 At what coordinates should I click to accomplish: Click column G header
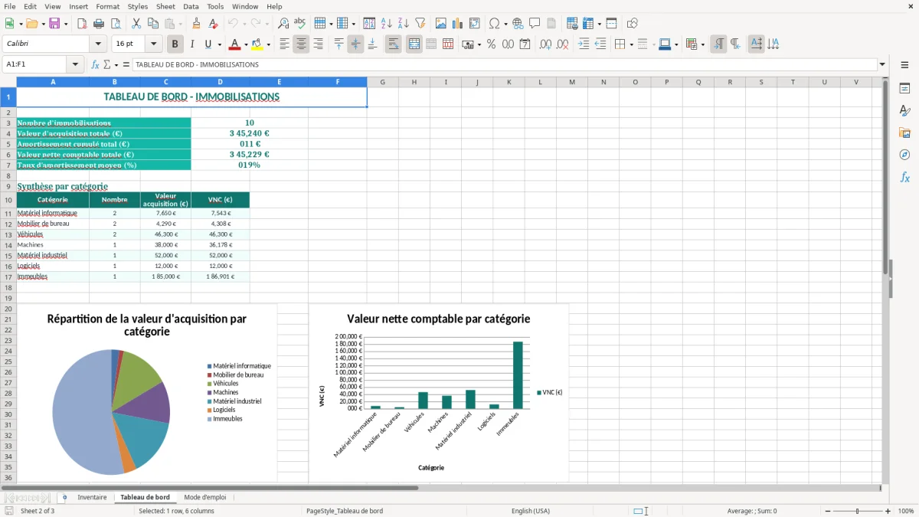(382, 82)
